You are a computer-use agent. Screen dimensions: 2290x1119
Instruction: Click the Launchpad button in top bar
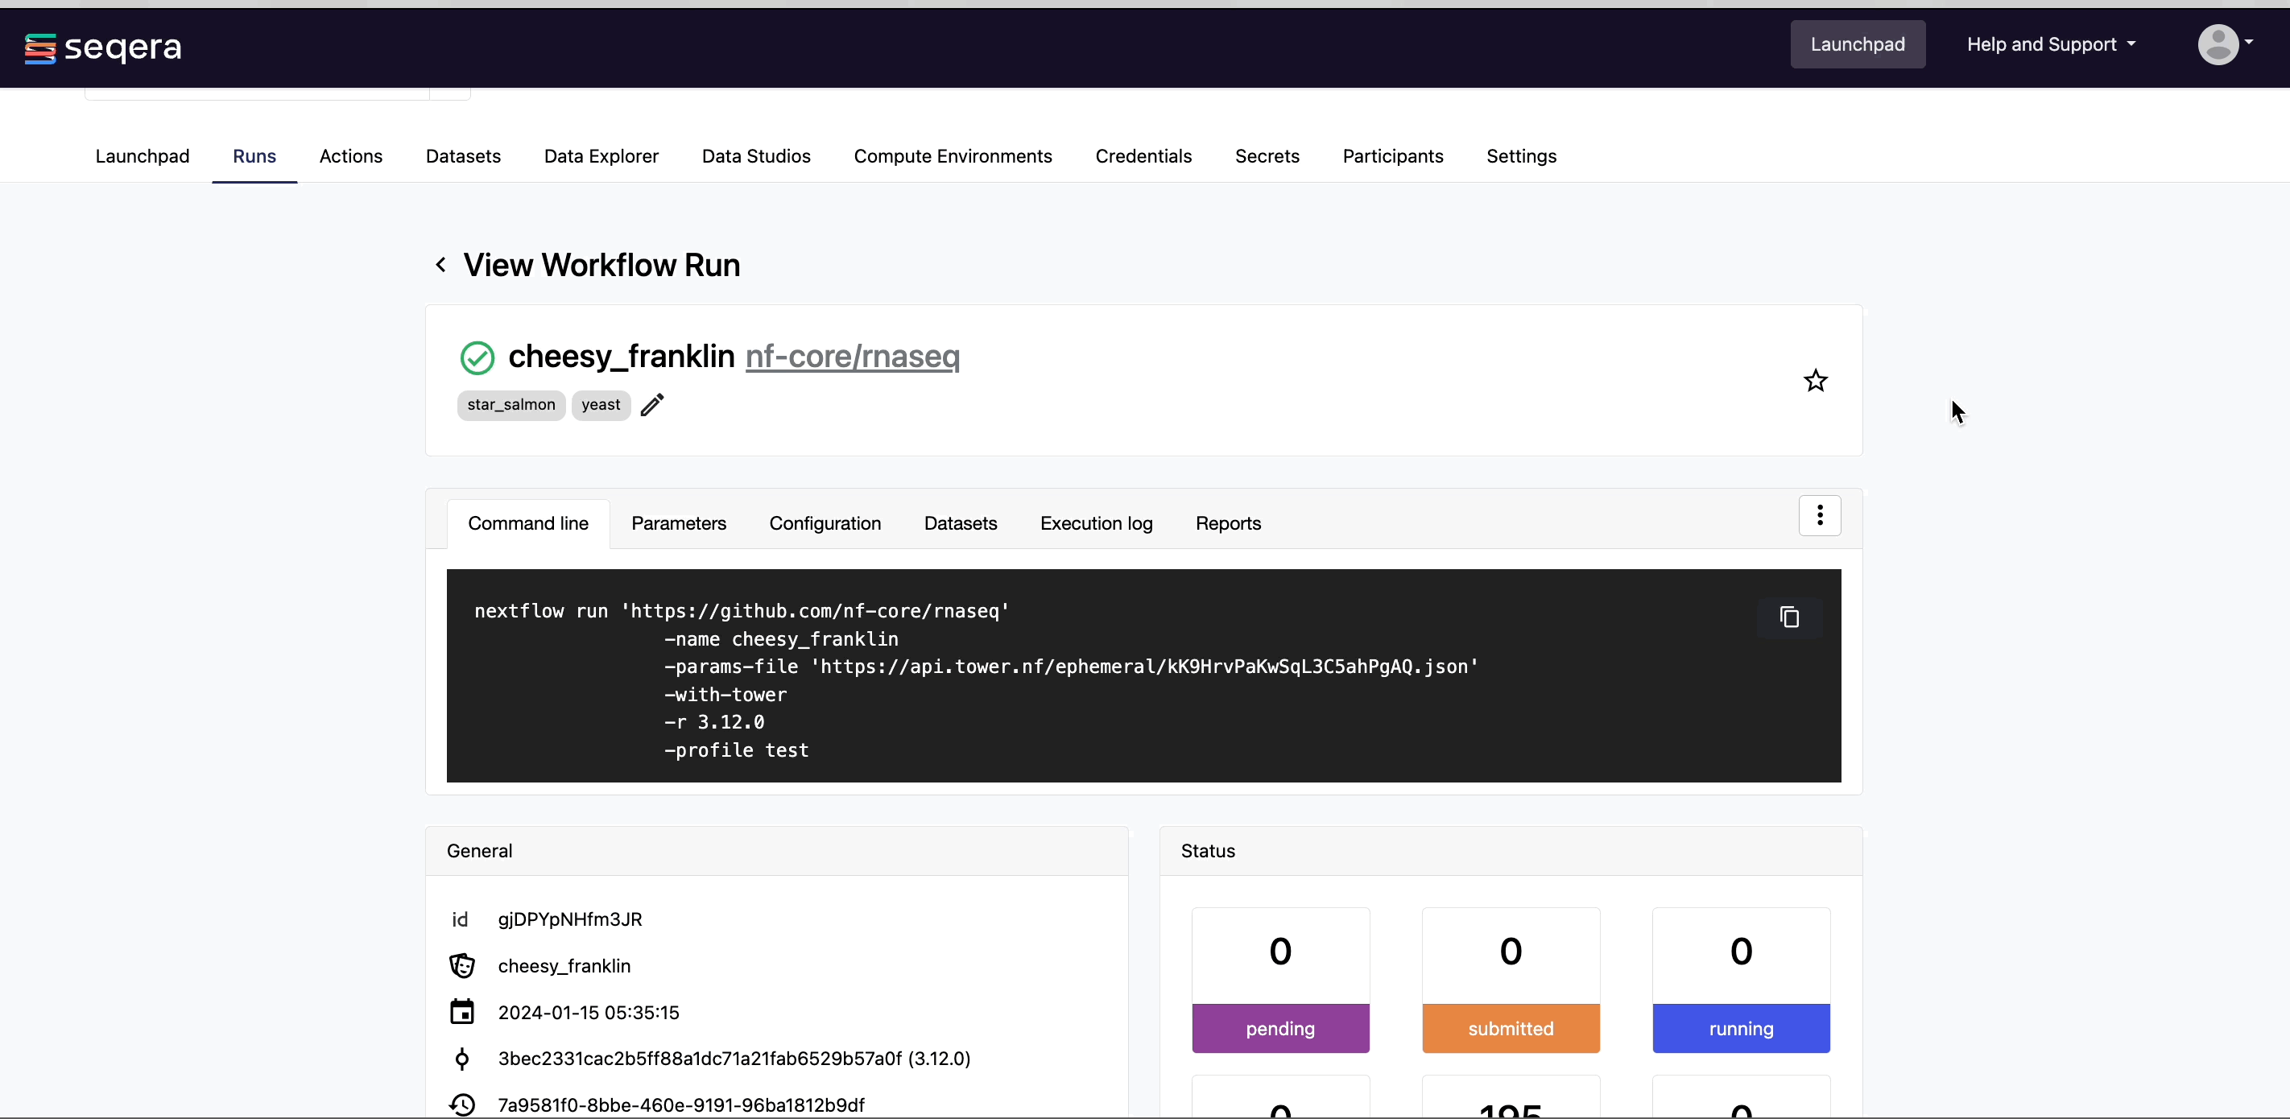click(x=1857, y=44)
